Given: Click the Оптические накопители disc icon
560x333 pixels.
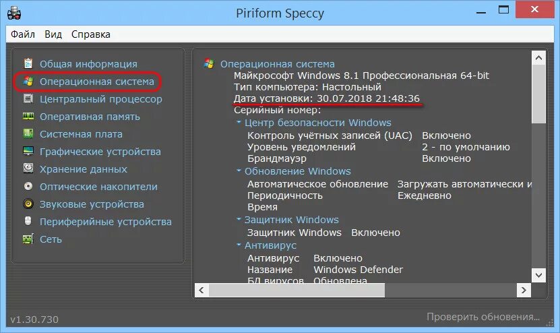Looking at the screenshot, I should pos(28,186).
